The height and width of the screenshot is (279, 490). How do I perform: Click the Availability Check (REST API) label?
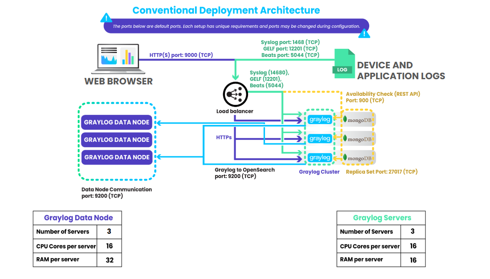click(383, 94)
